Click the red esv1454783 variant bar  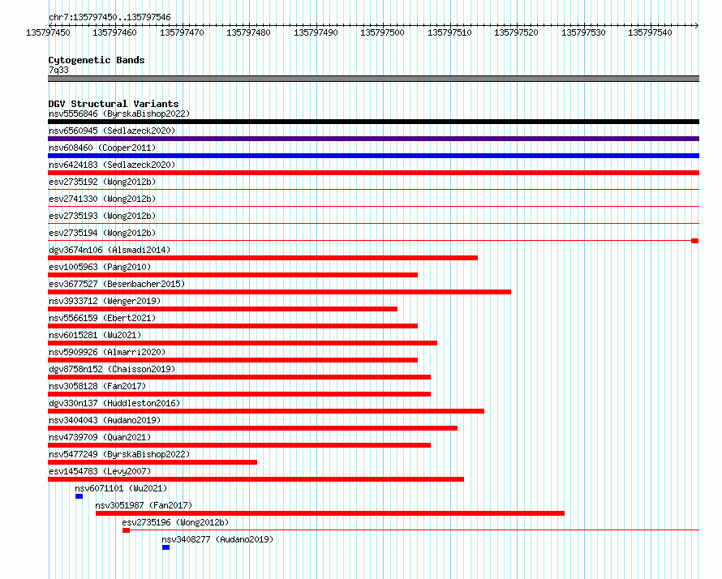coord(256,479)
